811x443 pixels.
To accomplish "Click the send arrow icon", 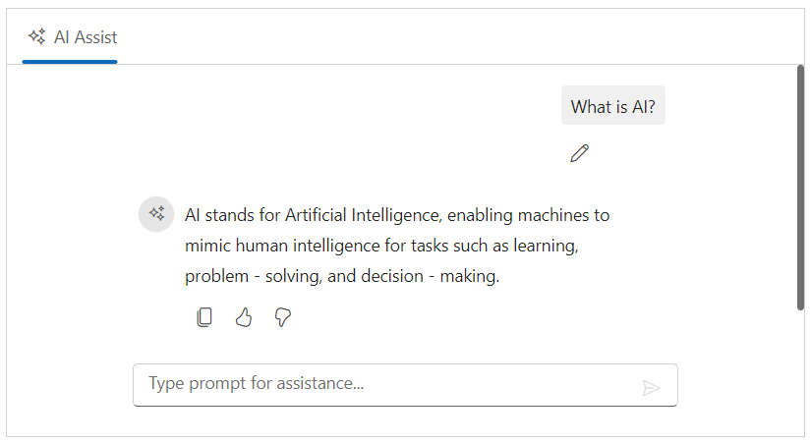I will [651, 387].
